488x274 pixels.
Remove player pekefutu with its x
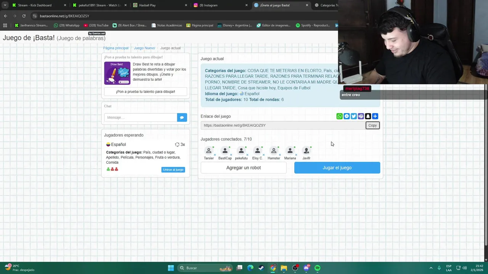pyautogui.click(x=247, y=155)
